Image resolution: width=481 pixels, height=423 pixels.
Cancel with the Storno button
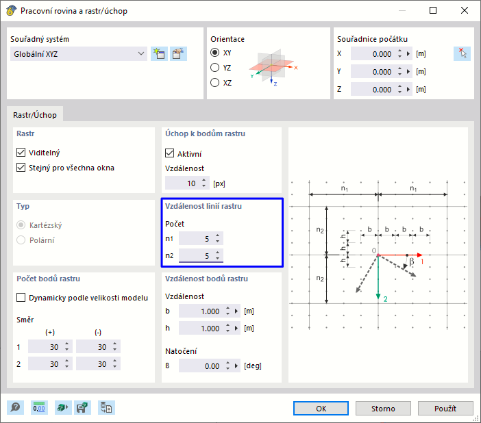(x=383, y=409)
